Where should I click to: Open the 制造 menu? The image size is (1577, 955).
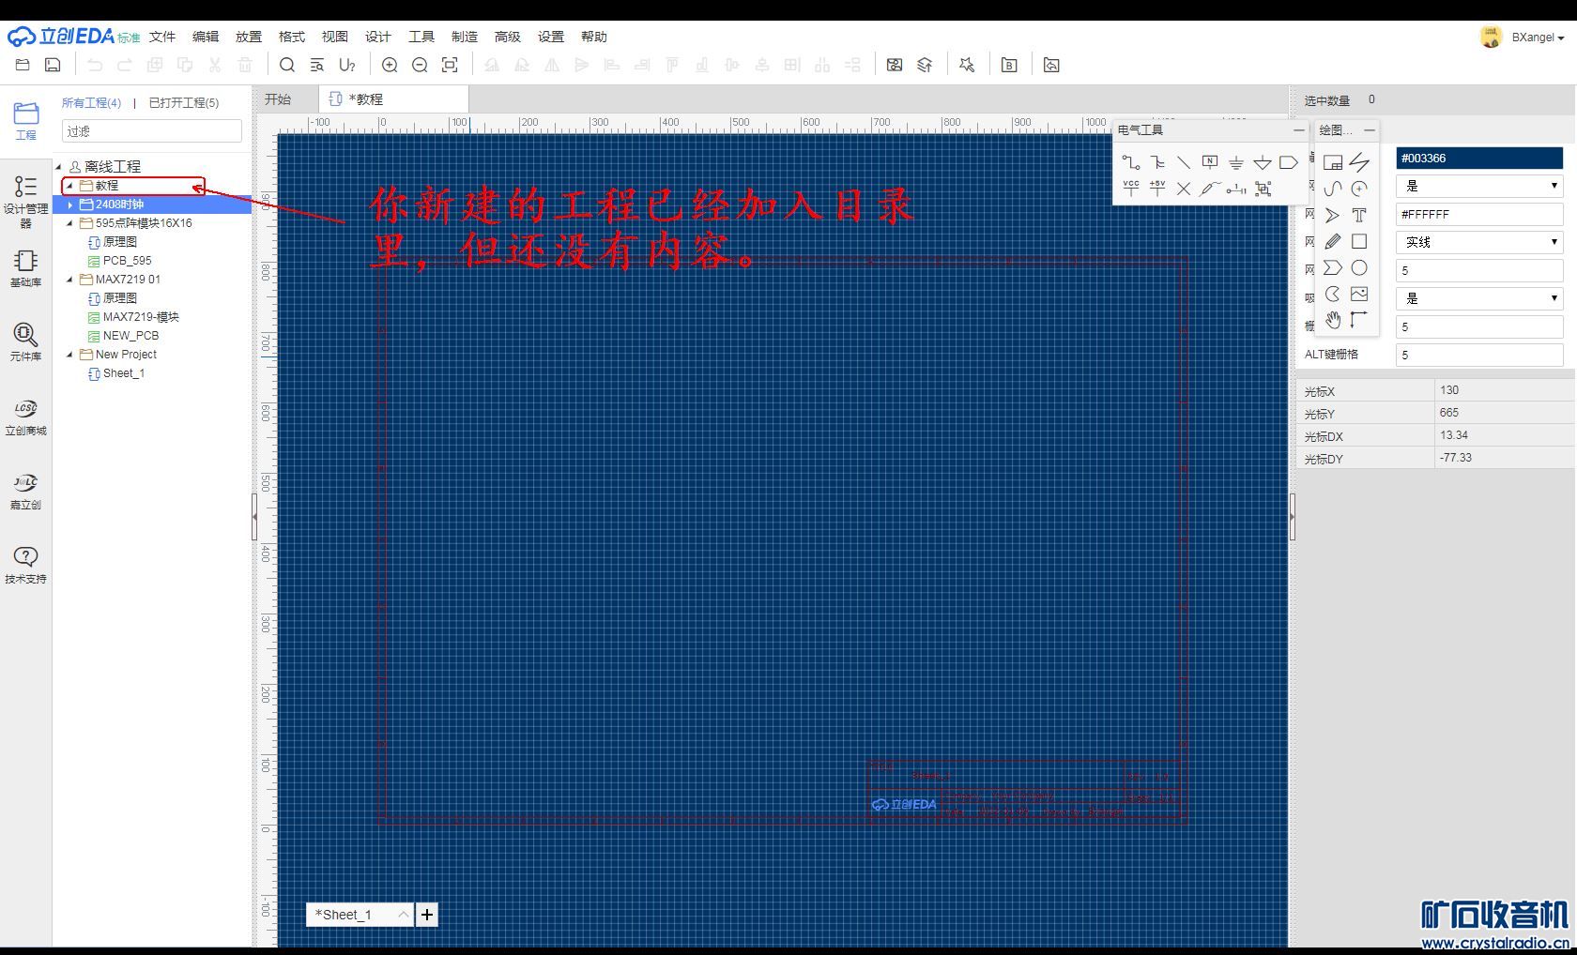[x=465, y=37]
